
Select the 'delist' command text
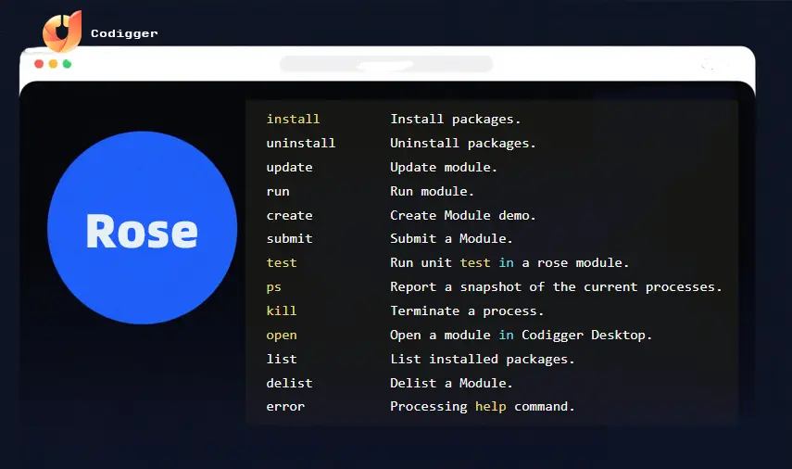point(289,383)
